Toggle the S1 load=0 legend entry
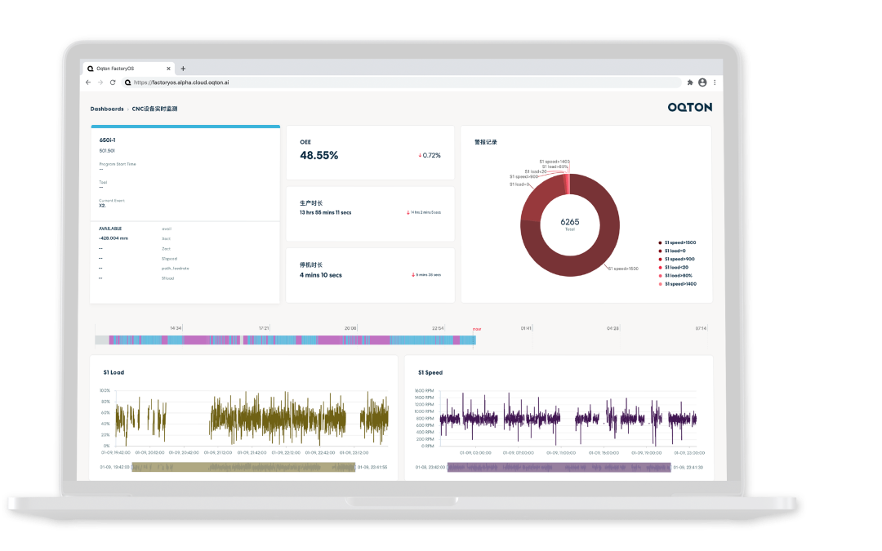 click(672, 251)
